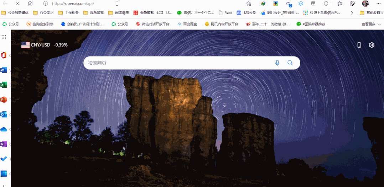The width and height of the screenshot is (384, 187).
Task: Click the mobile phone icon on new tab page
Action: (359, 45)
